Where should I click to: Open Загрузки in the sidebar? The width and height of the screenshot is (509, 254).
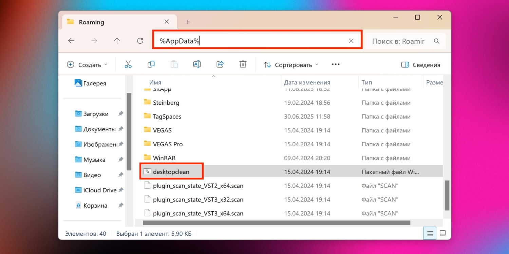(96, 114)
